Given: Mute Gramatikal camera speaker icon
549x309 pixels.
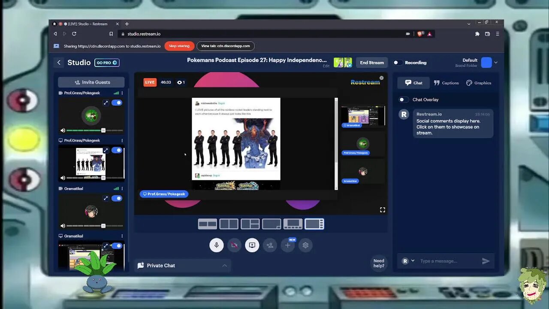Looking at the screenshot, I should 63,226.
